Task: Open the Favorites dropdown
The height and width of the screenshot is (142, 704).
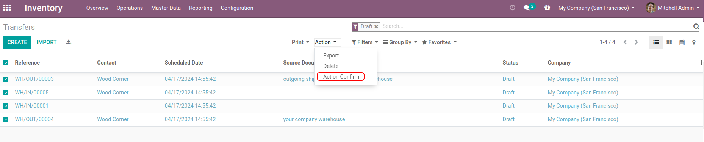Action: (x=439, y=42)
